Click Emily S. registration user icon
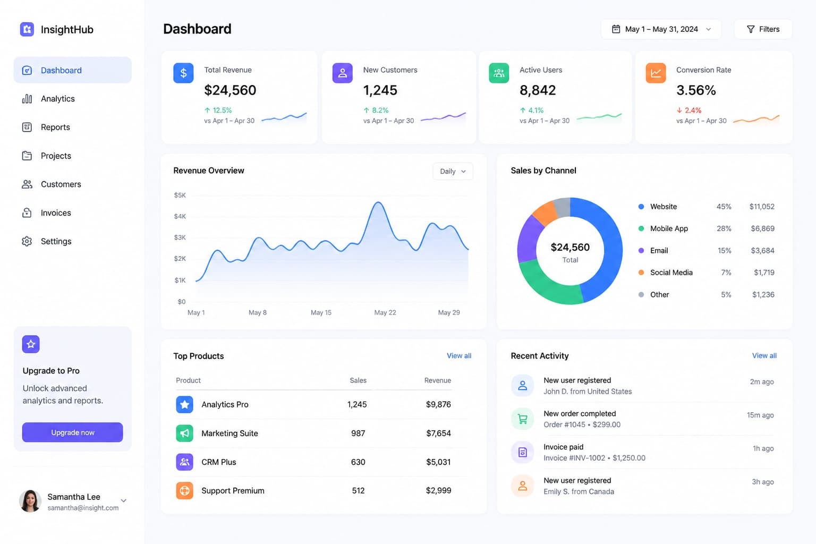 [522, 486]
